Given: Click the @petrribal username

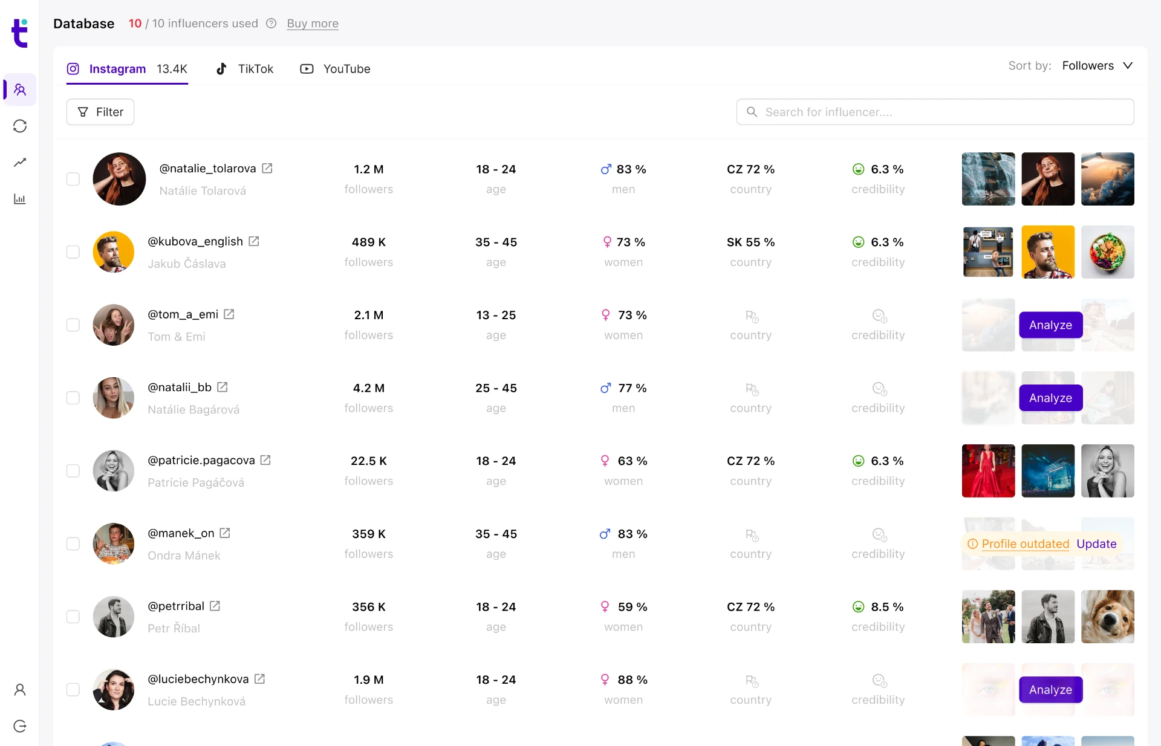Looking at the screenshot, I should pos(176,606).
